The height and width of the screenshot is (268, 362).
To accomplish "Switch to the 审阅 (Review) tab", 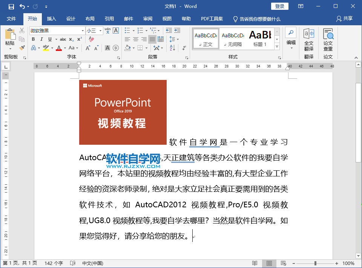I will coord(148,19).
